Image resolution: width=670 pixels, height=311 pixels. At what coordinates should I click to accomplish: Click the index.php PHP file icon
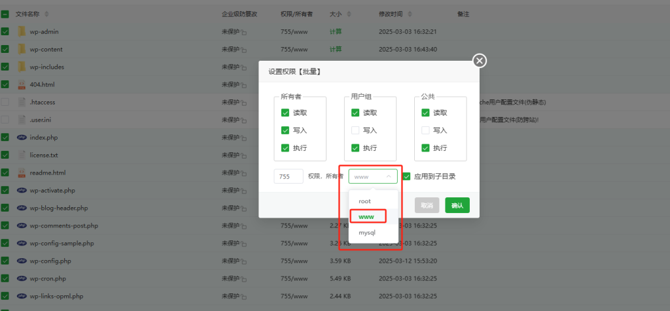pyautogui.click(x=22, y=137)
